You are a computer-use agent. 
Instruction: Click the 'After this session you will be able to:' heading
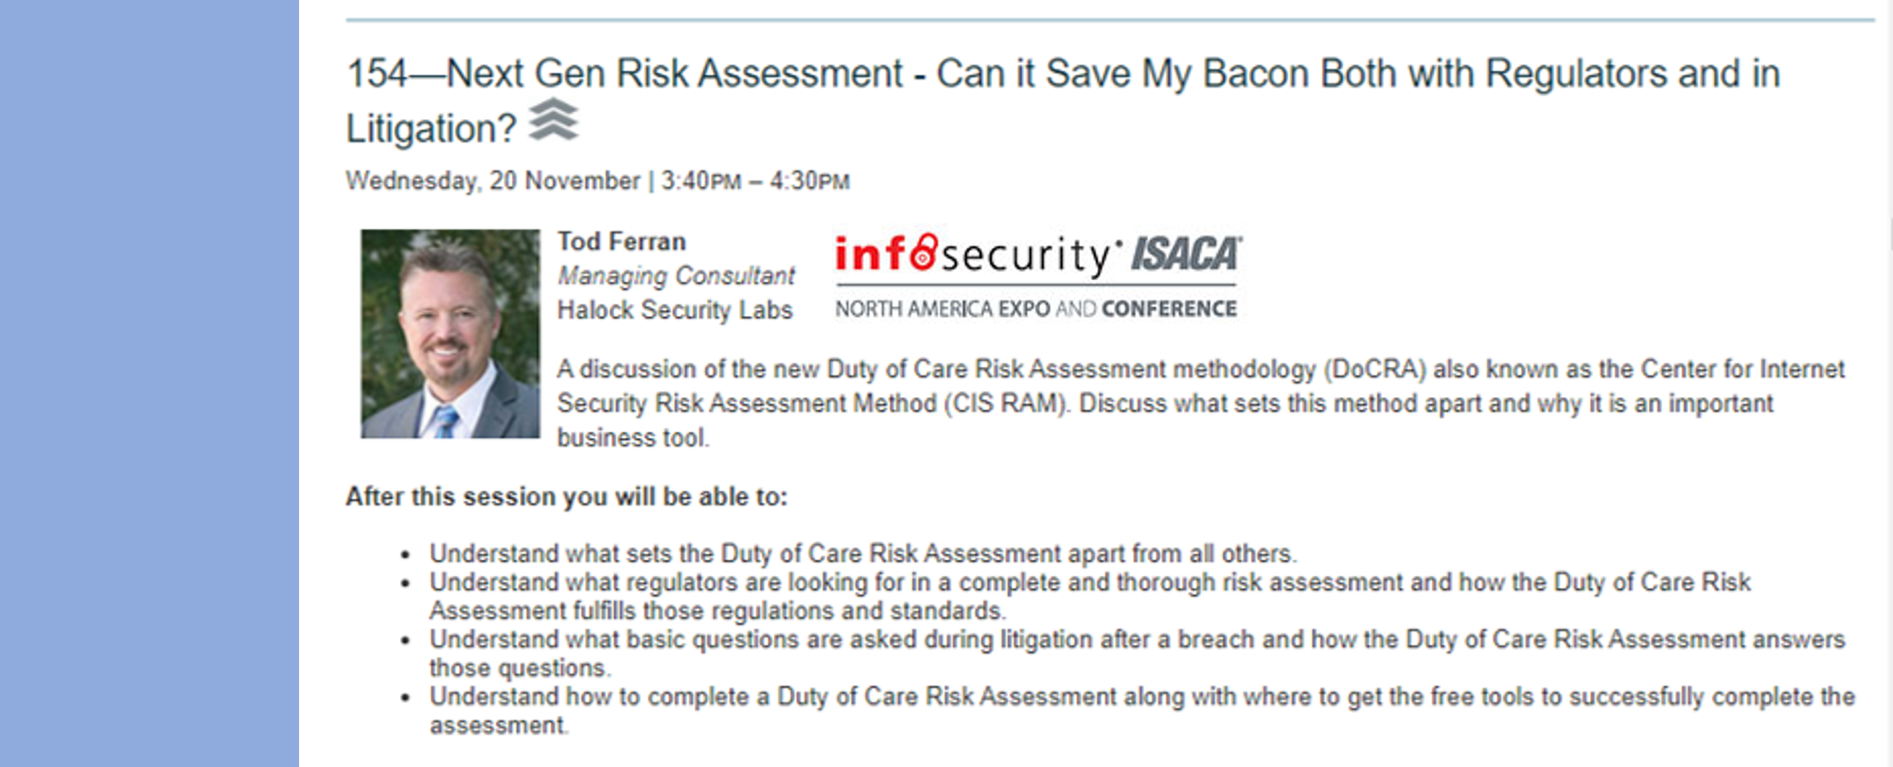[x=566, y=497]
